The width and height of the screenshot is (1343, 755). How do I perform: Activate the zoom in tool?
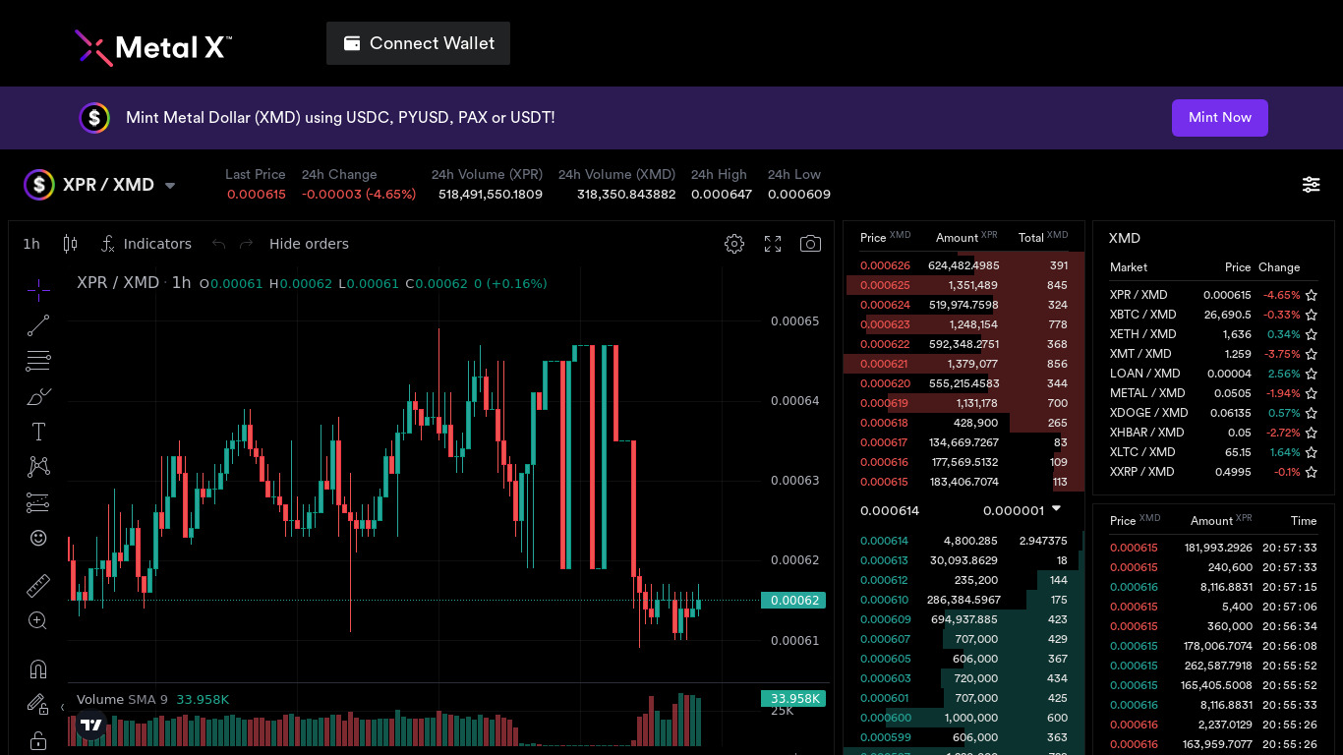click(x=38, y=620)
